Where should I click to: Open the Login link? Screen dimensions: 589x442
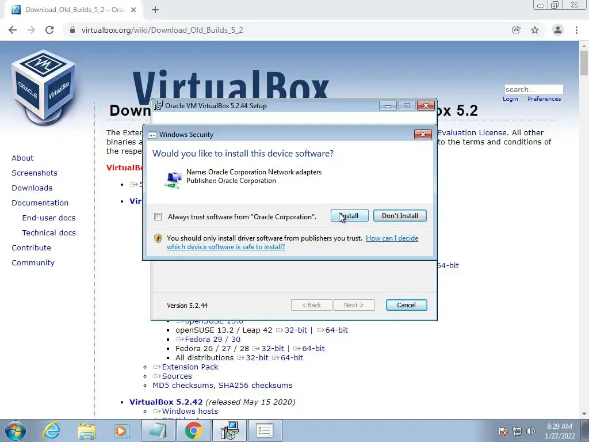pos(510,99)
